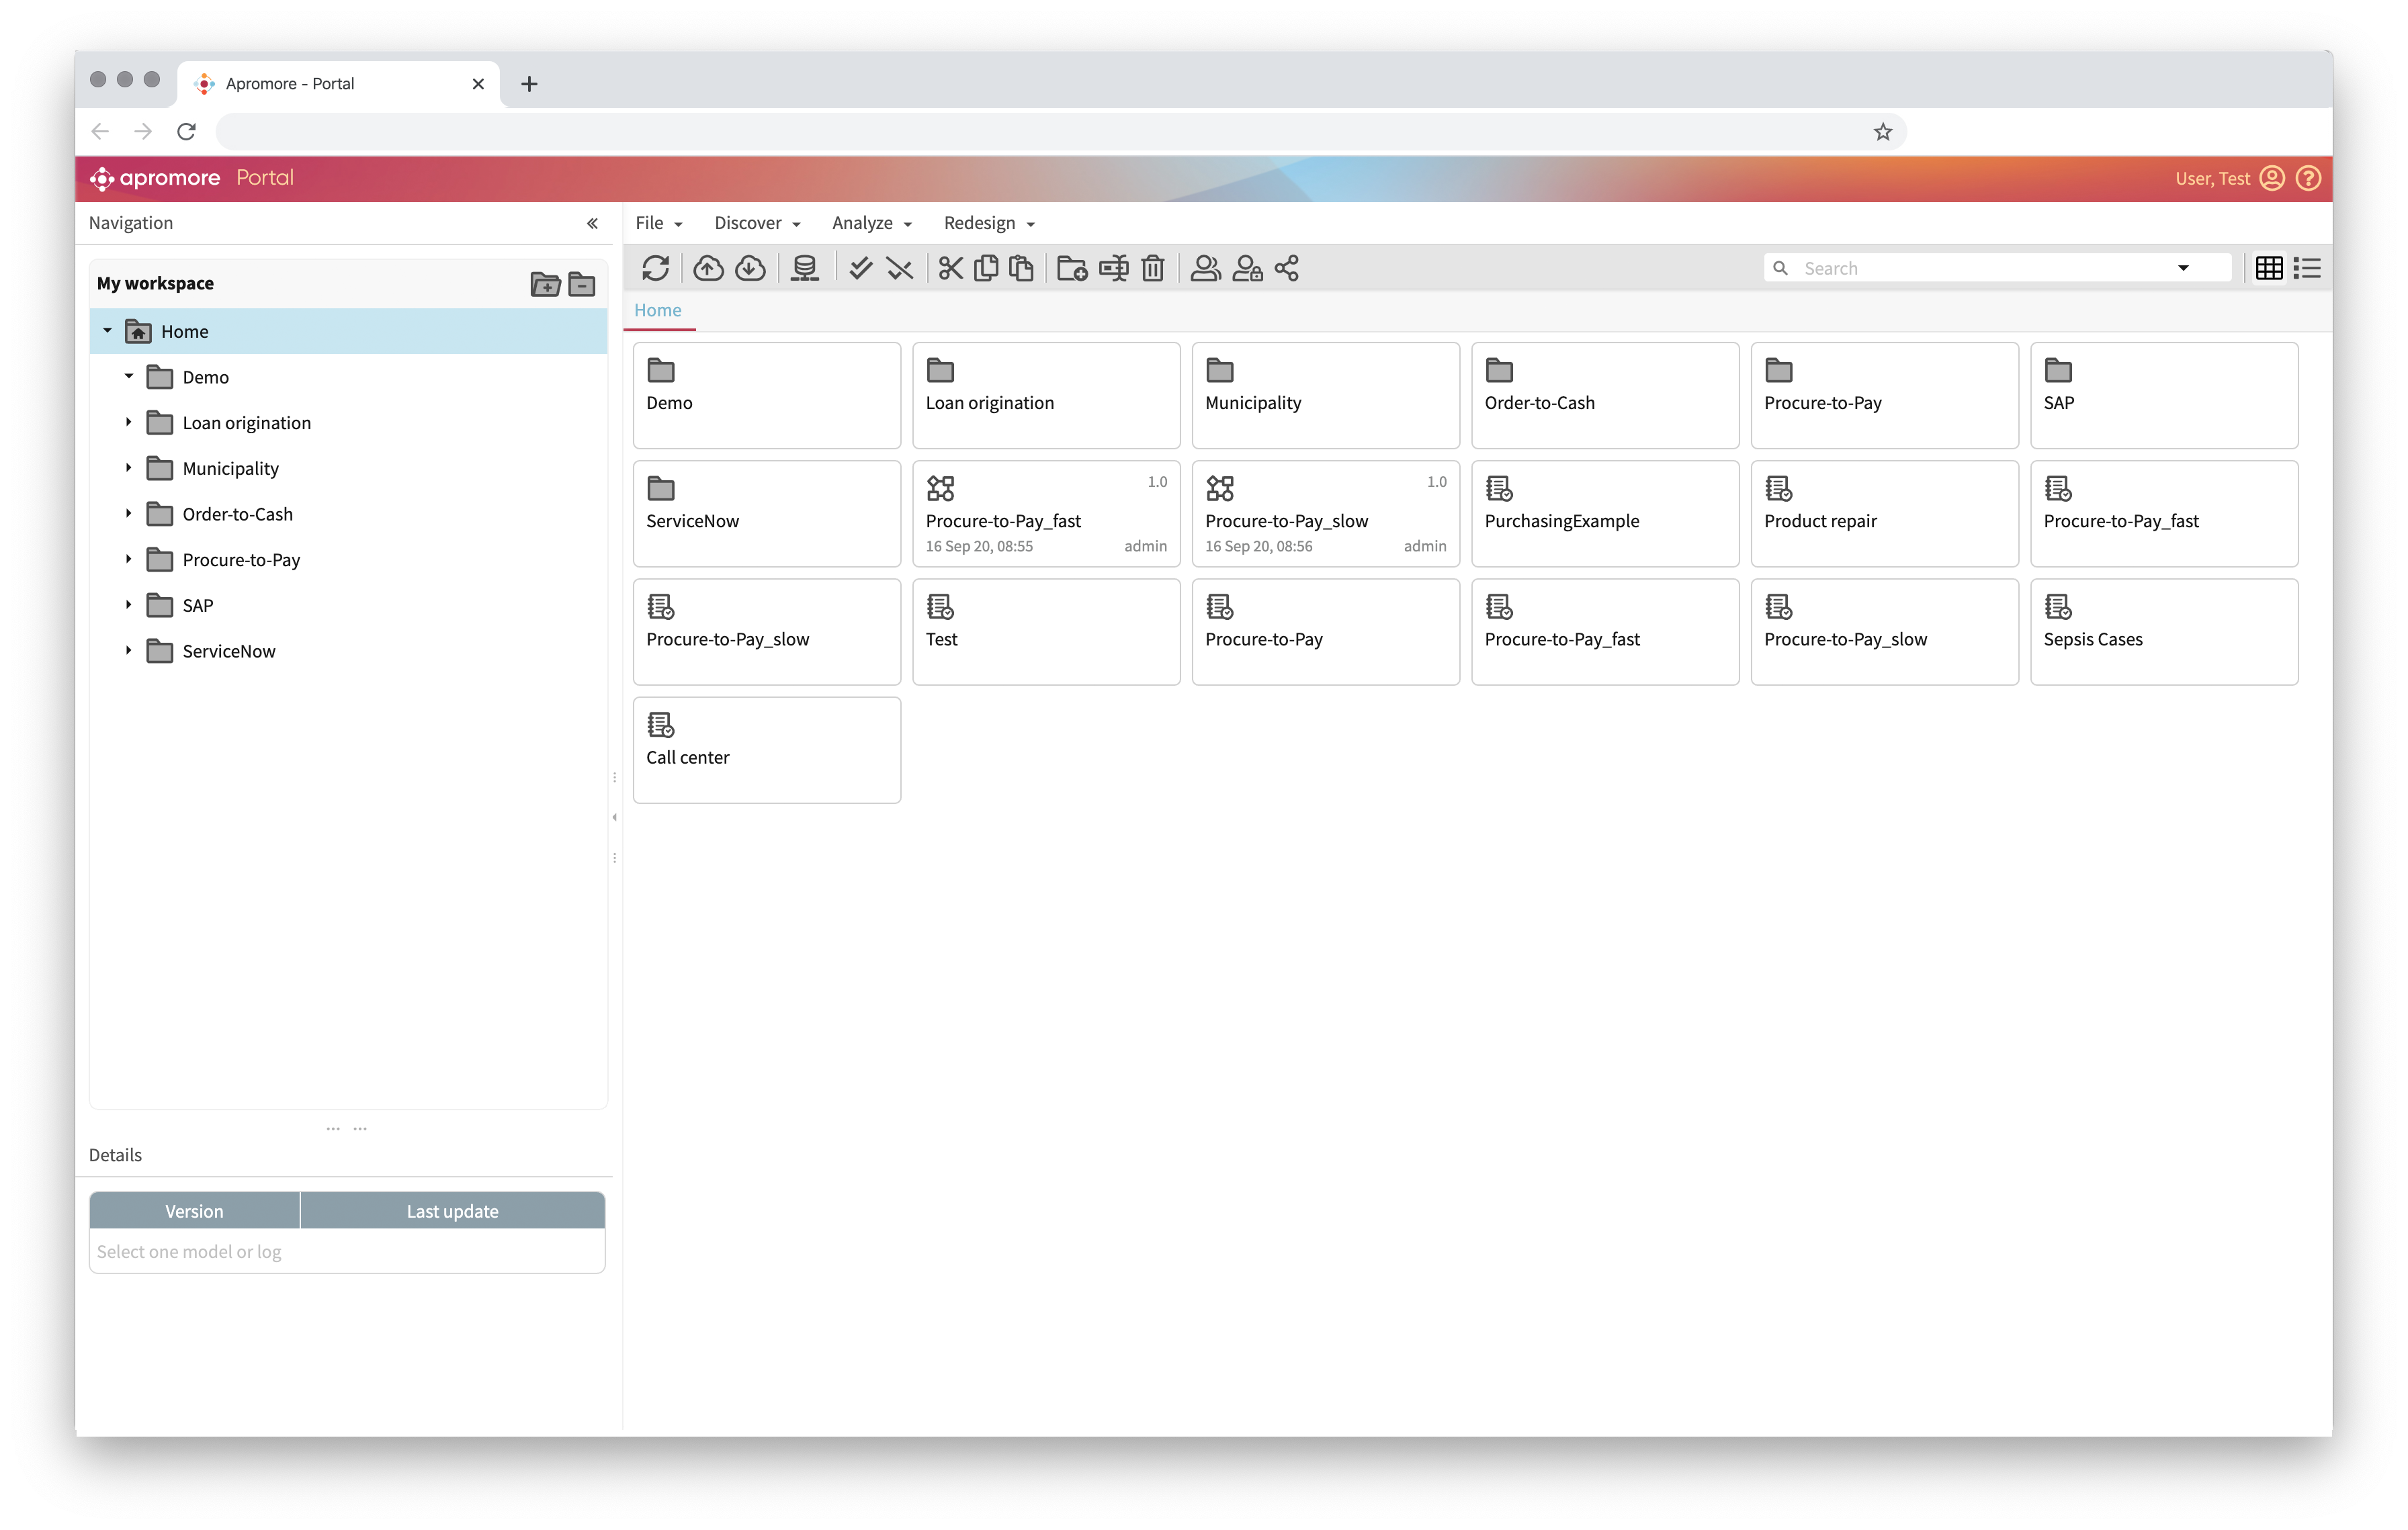Select the Call center log tile
This screenshot has height=1530, width=2408.
click(767, 750)
